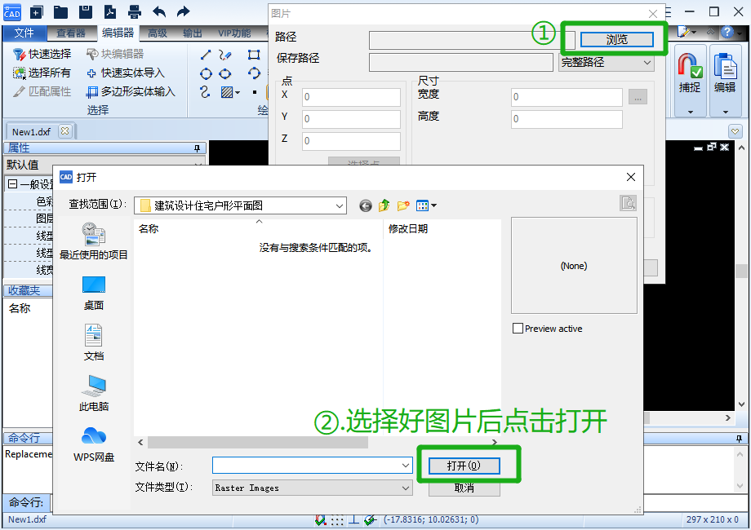The height and width of the screenshot is (530, 751).
Task: Click 快速实体导入 button
Action: coord(125,73)
